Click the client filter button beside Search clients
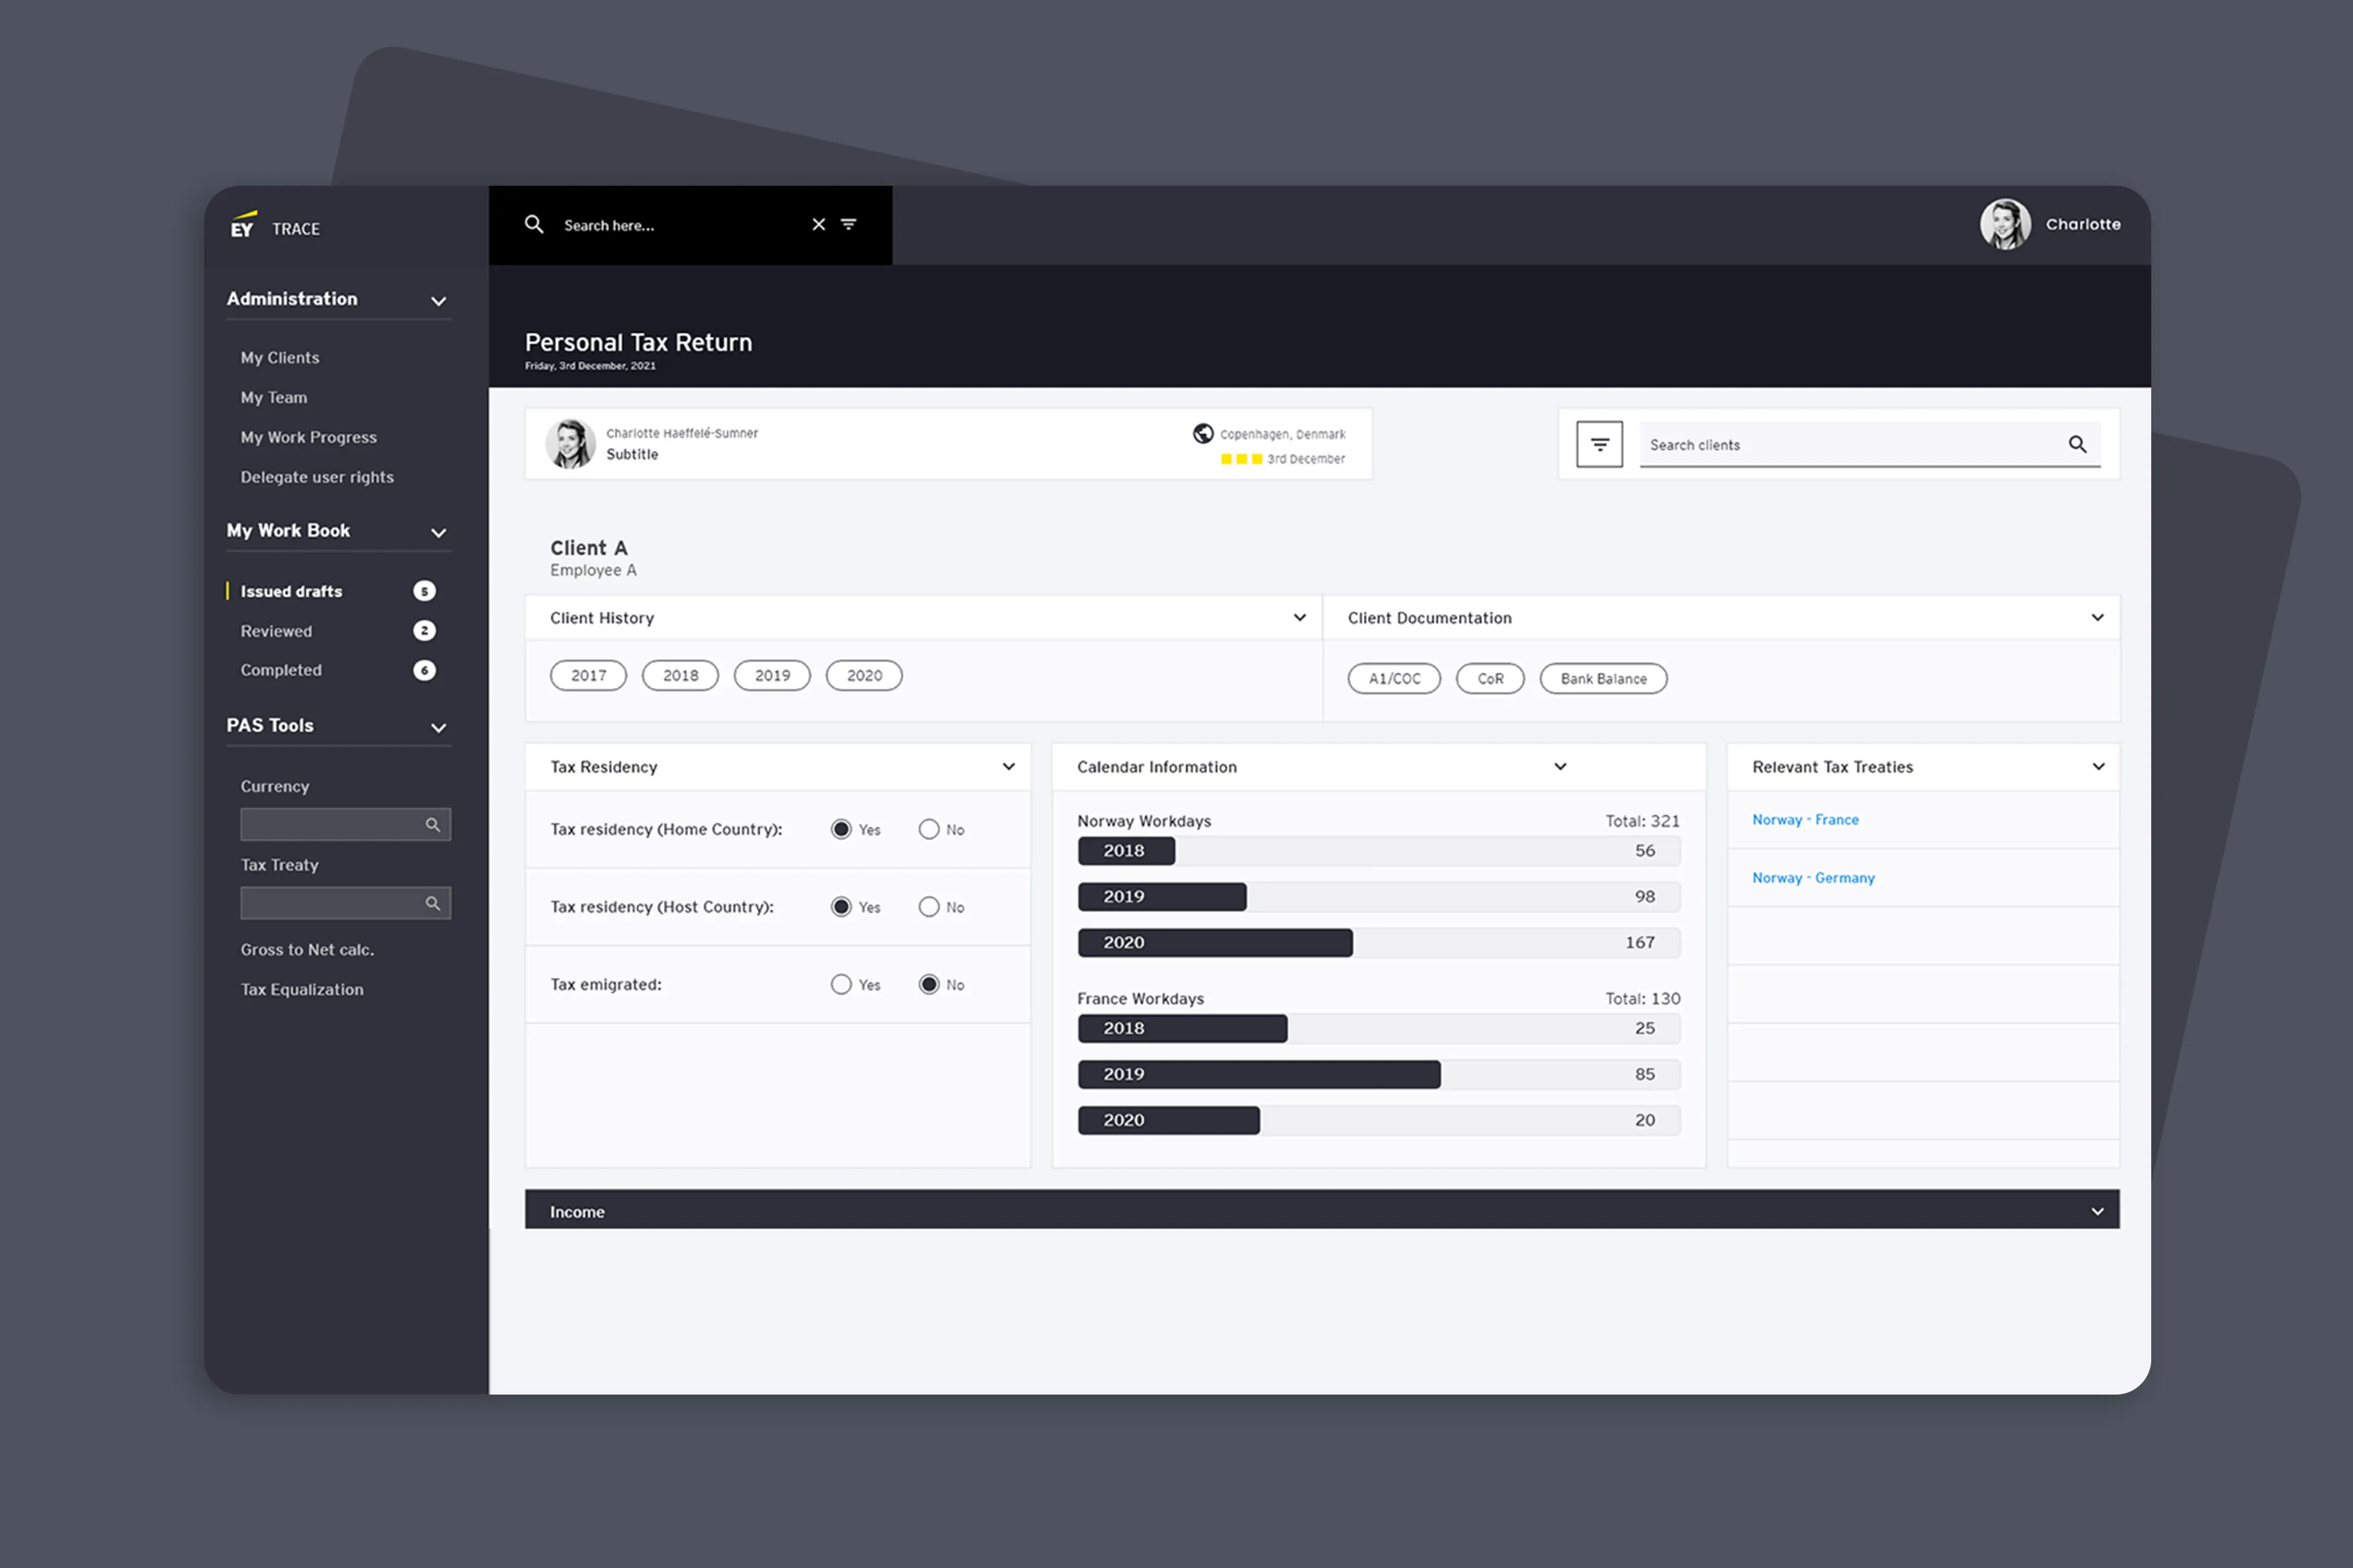Screen dimensions: 2353x1568 click(1599, 444)
